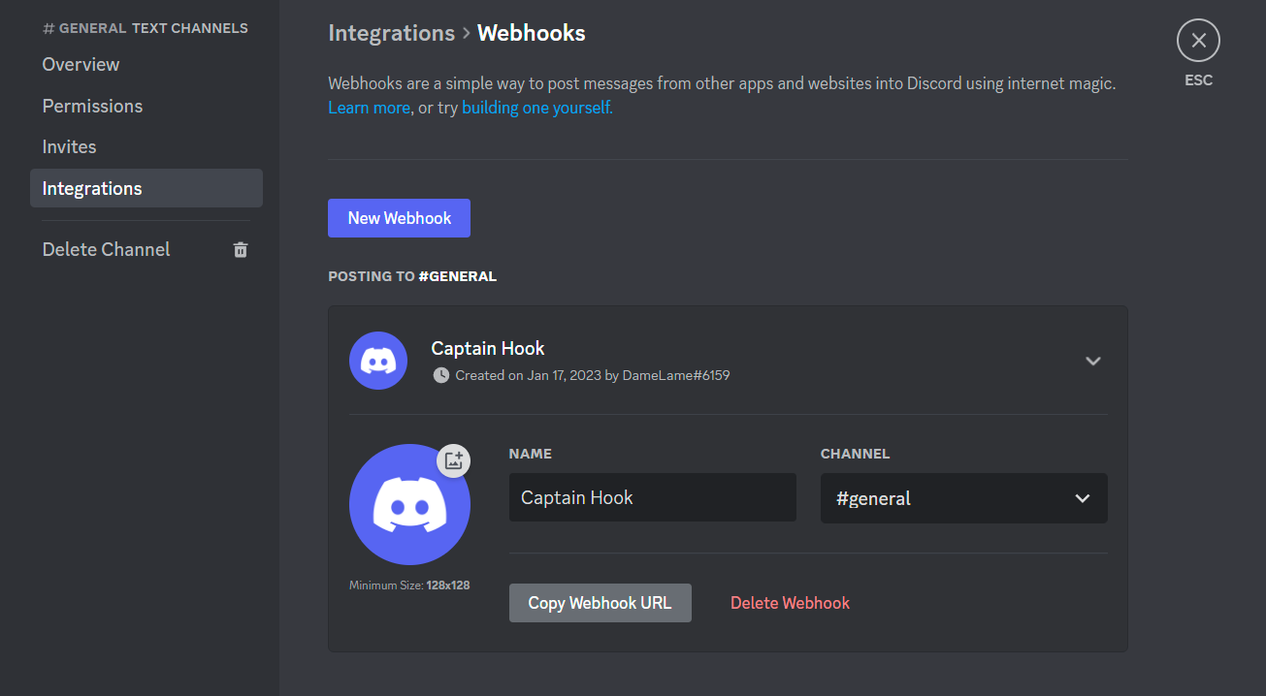Focus the webhook Name input field
The height and width of the screenshot is (696, 1266).
(652, 498)
